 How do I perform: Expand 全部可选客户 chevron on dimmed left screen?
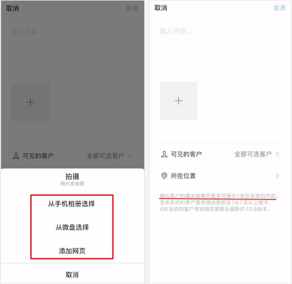[x=130, y=155]
